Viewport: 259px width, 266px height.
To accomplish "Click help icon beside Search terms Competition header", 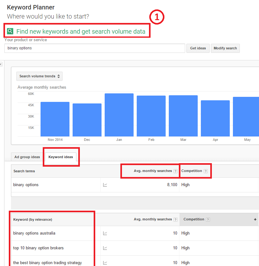I will pyautogui.click(x=206, y=171).
